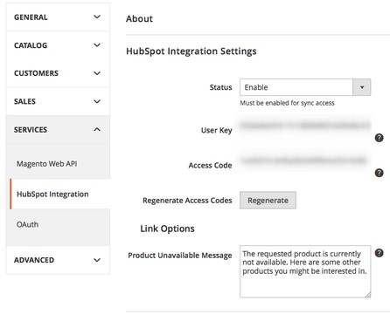This screenshot has height=314, width=390.
Task: Click the Status field label
Action: tap(220, 87)
